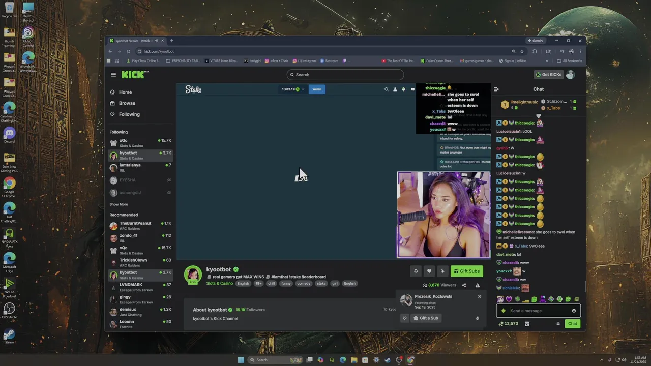This screenshot has width=651, height=366.
Task: Reload the kick.com page
Action: tap(128, 51)
